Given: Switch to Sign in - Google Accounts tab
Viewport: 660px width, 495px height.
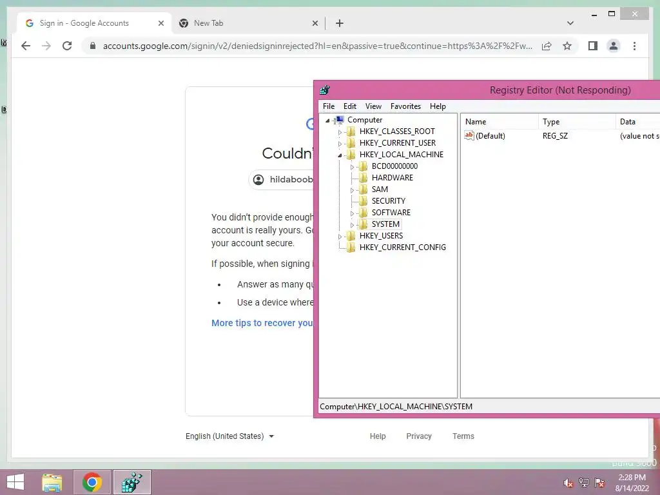Looking at the screenshot, I should click(x=94, y=23).
